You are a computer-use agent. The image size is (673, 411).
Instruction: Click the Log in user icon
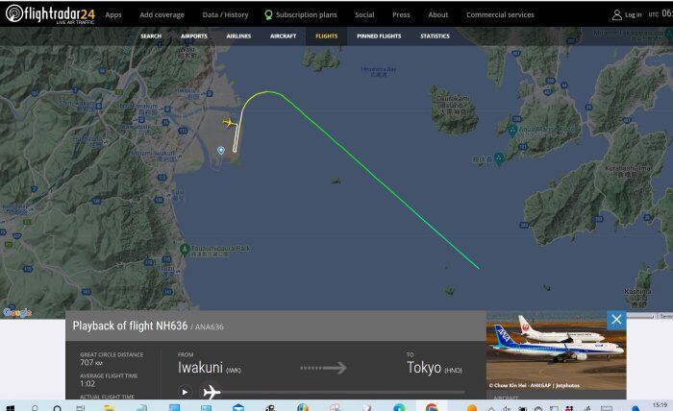coord(617,15)
